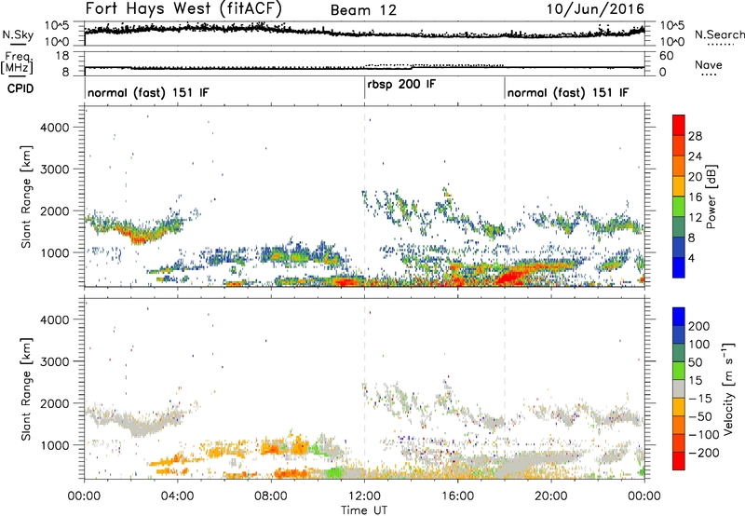The image size is (745, 516).
Task: Click the date "10/Jun/2016"
Action: (x=595, y=9)
